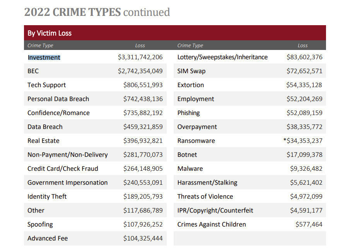
Task: Click "Lottery/Sweepstakes/Inheritance" crime type
Action: (222, 57)
